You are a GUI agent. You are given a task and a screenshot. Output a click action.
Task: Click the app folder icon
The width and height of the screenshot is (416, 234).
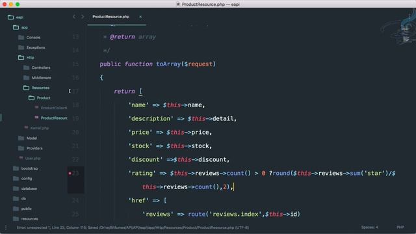point(16,27)
